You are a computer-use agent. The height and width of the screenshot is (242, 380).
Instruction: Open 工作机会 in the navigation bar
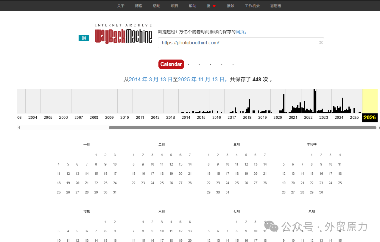click(252, 6)
